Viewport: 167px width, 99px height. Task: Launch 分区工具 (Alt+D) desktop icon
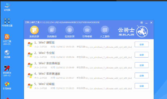click(x=7, y=39)
